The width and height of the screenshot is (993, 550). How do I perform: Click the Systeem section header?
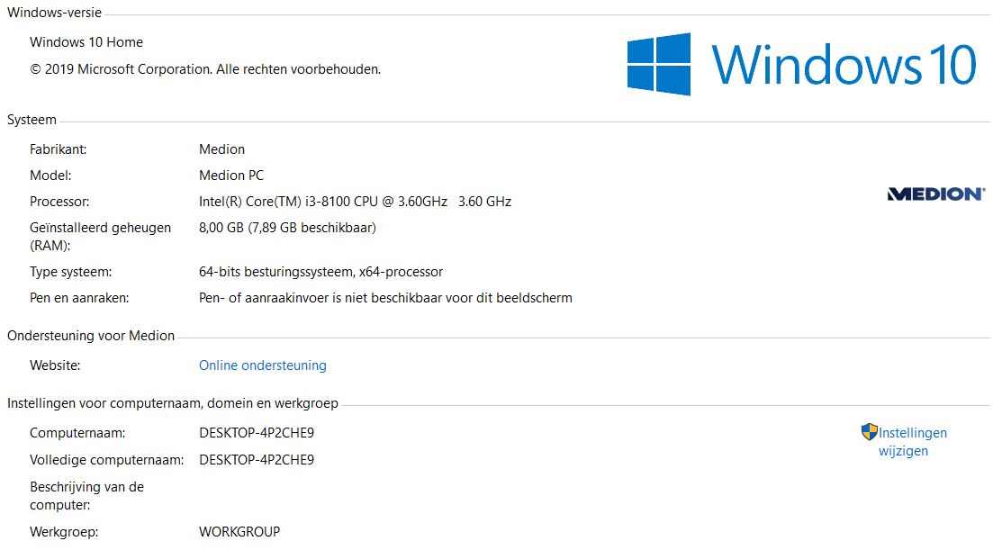click(x=32, y=120)
